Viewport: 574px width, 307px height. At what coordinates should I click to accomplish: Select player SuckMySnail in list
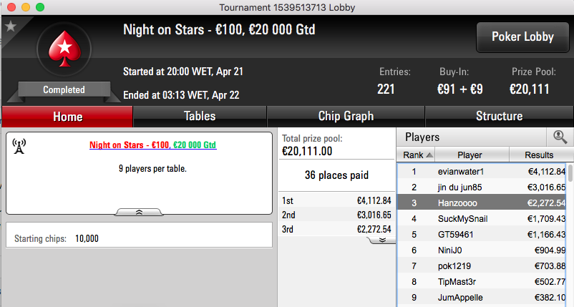[x=482, y=219]
